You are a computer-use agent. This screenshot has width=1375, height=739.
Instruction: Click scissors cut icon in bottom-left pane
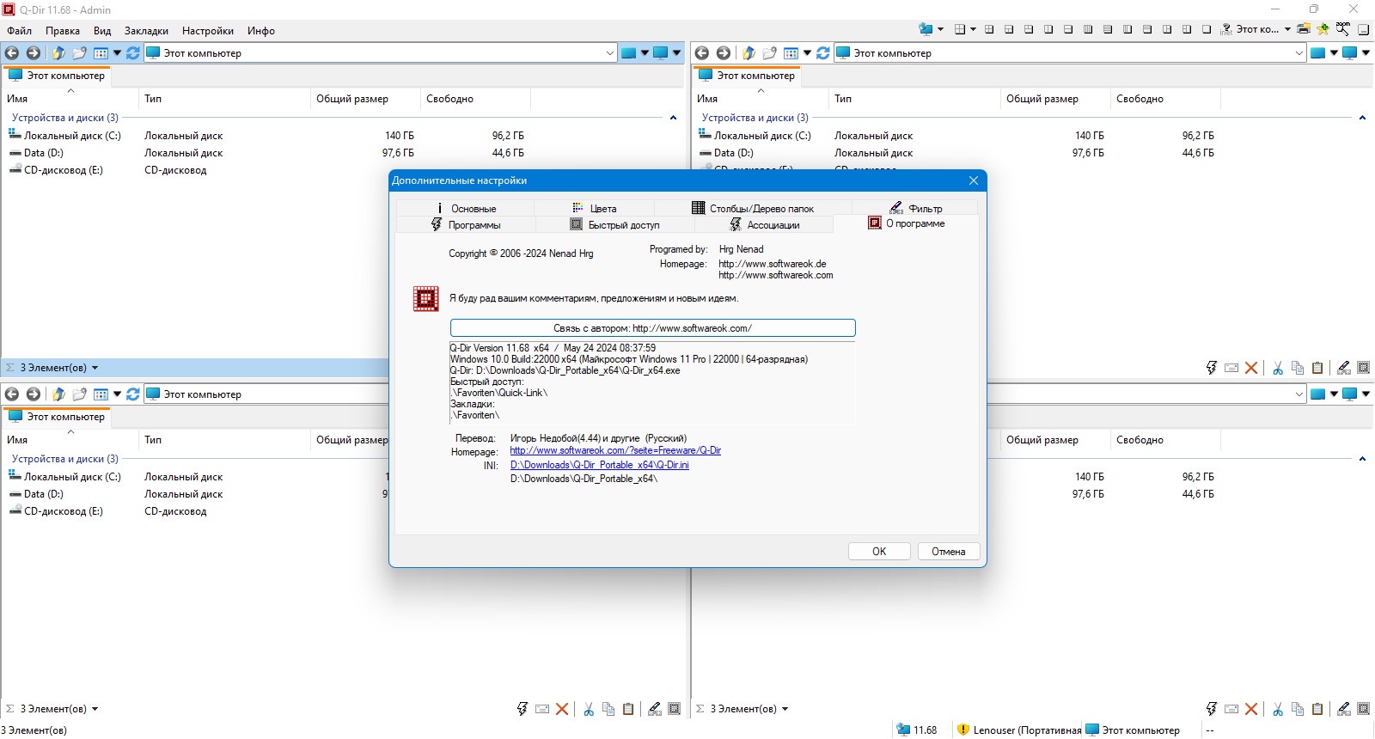pos(589,709)
